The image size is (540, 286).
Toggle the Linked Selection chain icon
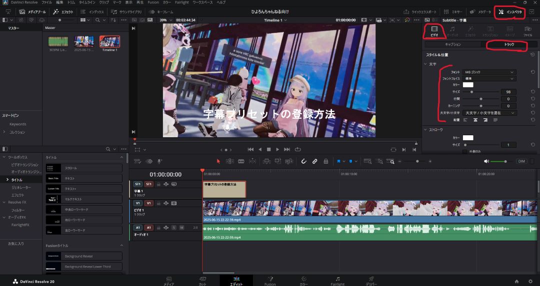point(315,161)
